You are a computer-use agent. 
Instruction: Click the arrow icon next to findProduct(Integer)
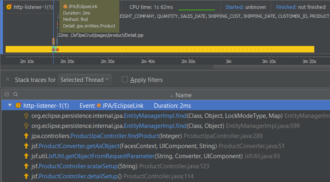tap(26, 136)
